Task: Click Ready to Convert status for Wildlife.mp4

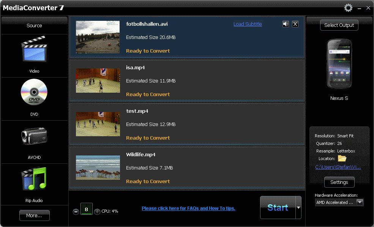Action: [x=148, y=181]
